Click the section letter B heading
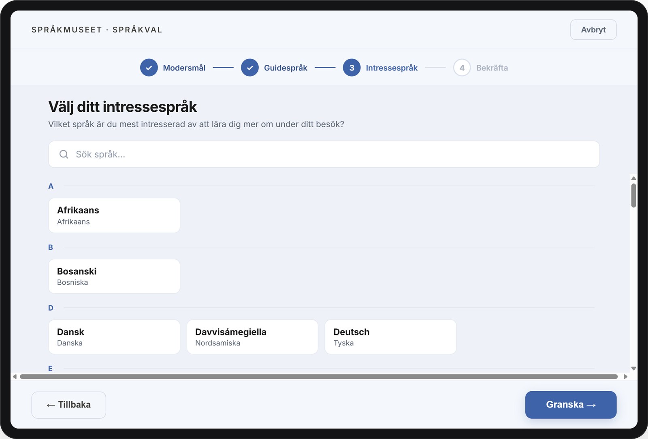The height and width of the screenshot is (439, 648). (51, 247)
